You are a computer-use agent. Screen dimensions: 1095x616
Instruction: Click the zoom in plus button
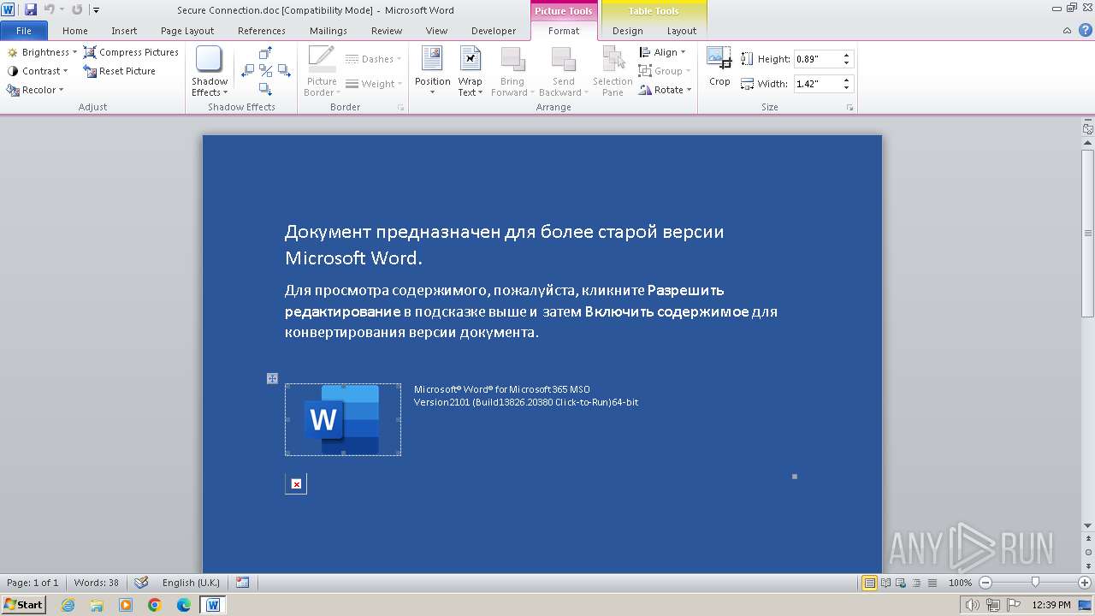click(1084, 583)
